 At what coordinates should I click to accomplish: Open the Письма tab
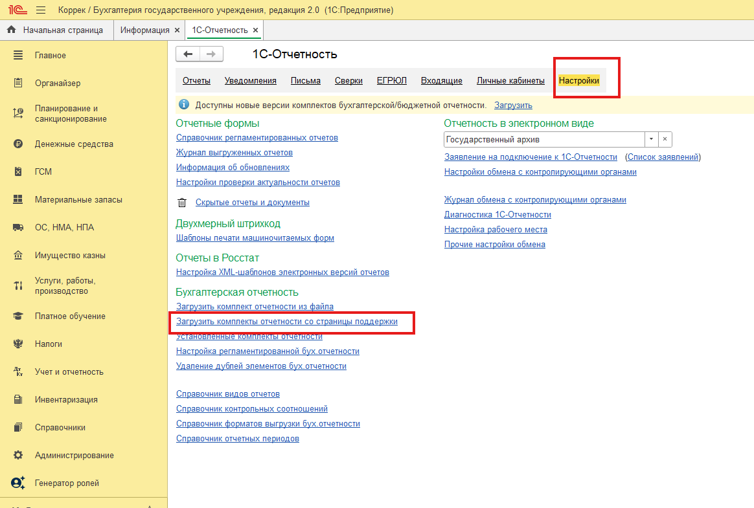305,80
